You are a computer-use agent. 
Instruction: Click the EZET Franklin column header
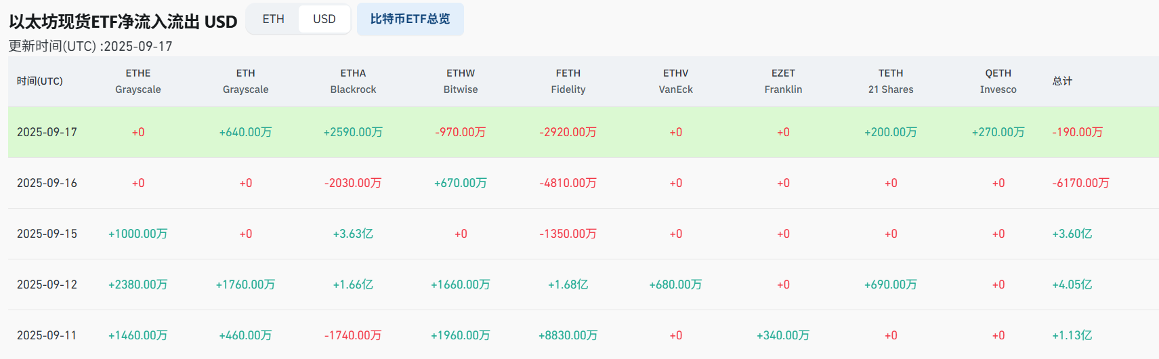pyautogui.click(x=783, y=81)
